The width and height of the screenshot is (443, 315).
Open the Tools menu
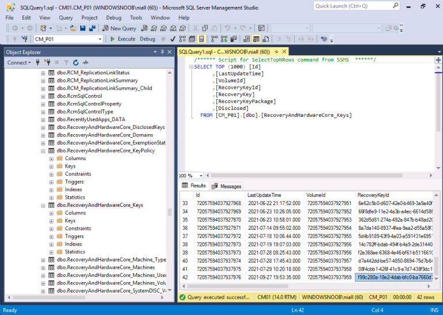(136, 18)
